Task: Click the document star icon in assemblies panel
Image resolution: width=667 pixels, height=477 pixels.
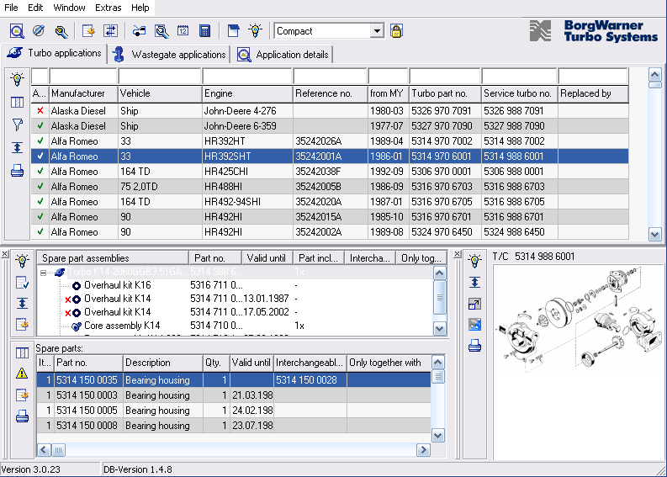Action: pyautogui.click(x=22, y=325)
